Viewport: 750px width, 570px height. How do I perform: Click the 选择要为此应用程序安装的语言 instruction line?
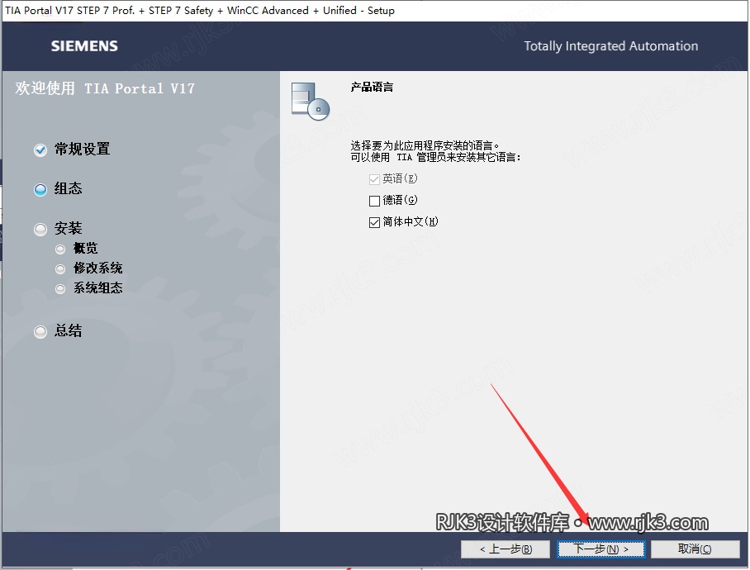(425, 145)
